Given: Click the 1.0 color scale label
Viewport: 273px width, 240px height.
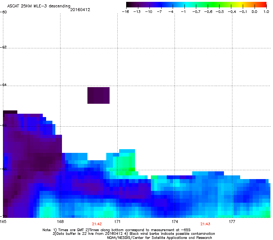Looking at the screenshot, I should pos(266,12).
